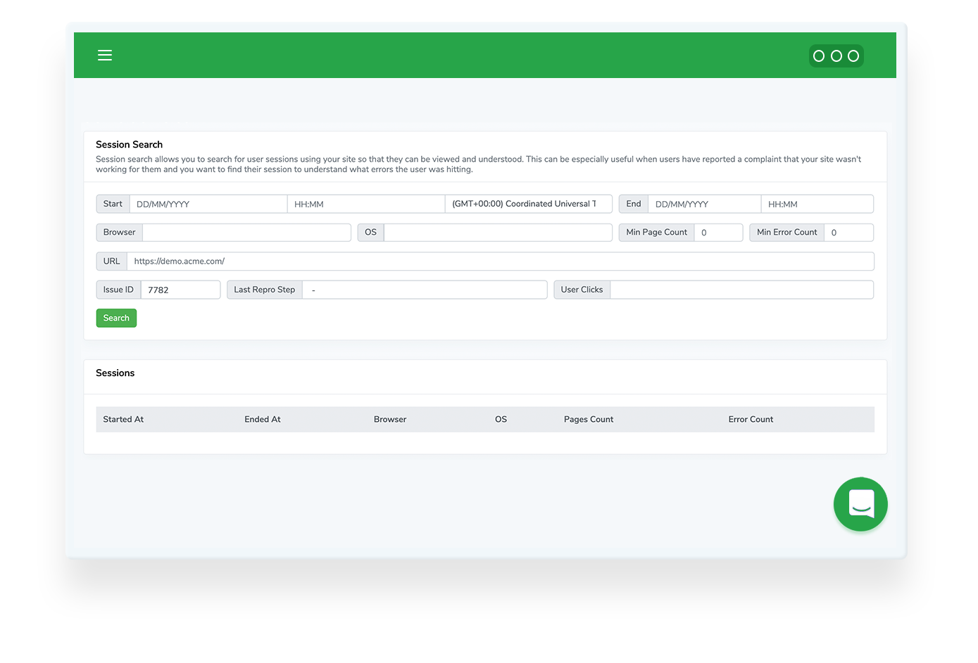Open the hamburger navigation menu

[x=105, y=56]
